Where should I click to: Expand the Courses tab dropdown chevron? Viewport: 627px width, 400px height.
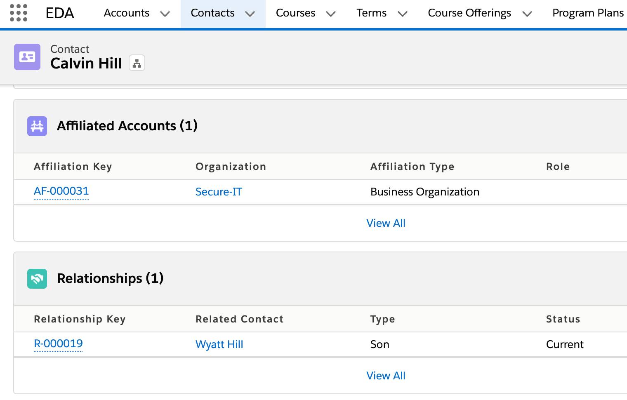[x=331, y=14]
